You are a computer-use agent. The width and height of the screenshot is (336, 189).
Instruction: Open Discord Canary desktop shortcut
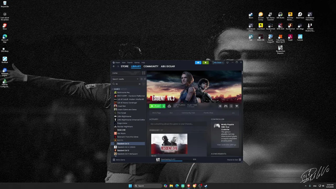[261, 16]
